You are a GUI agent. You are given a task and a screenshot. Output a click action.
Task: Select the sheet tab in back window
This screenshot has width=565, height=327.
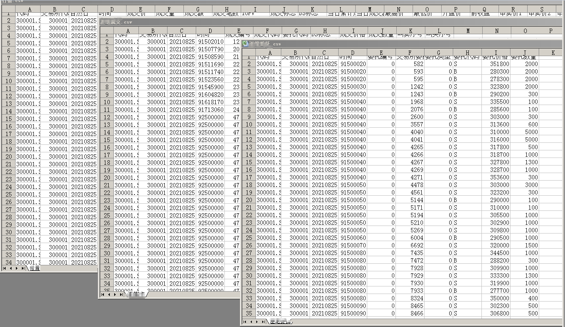coord(34,268)
